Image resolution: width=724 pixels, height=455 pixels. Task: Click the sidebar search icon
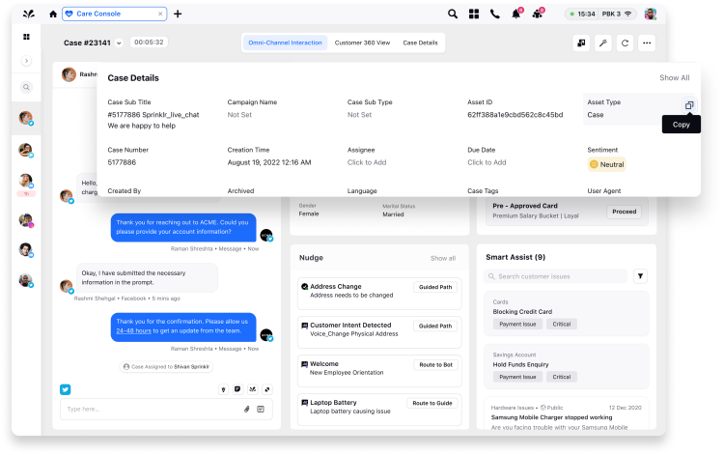tap(26, 87)
